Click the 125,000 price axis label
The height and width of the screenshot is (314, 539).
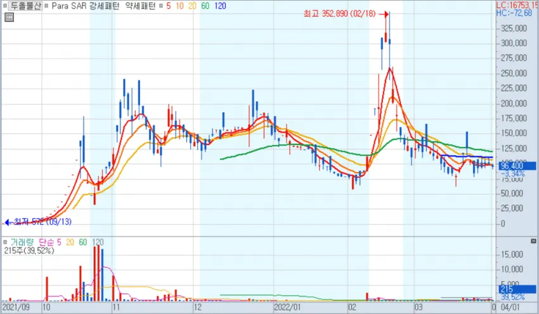(x=514, y=148)
